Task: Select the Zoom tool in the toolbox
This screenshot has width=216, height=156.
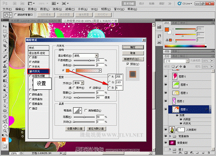Action: [x=5, y=131]
